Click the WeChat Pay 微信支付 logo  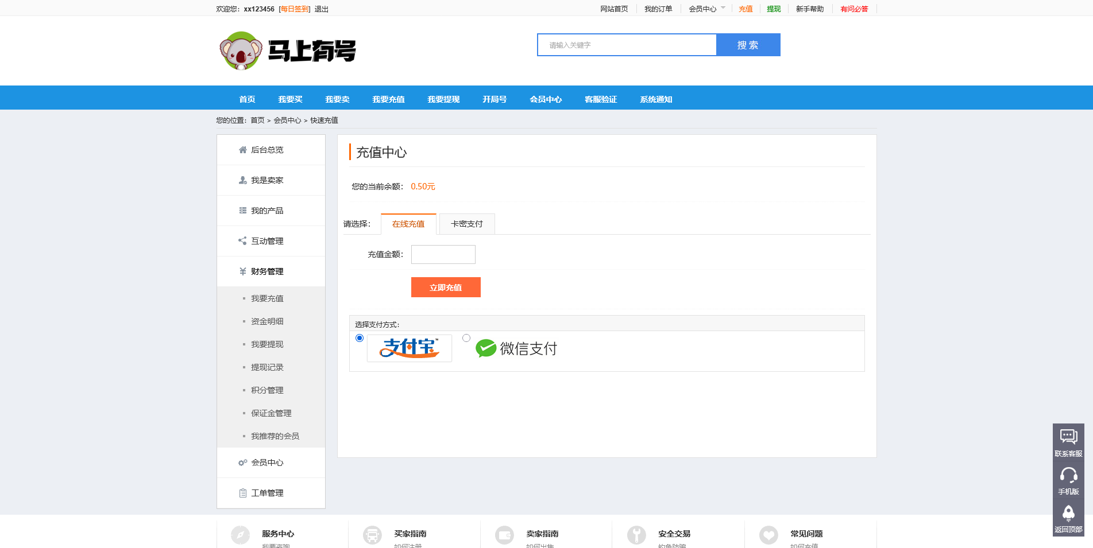[x=516, y=348]
